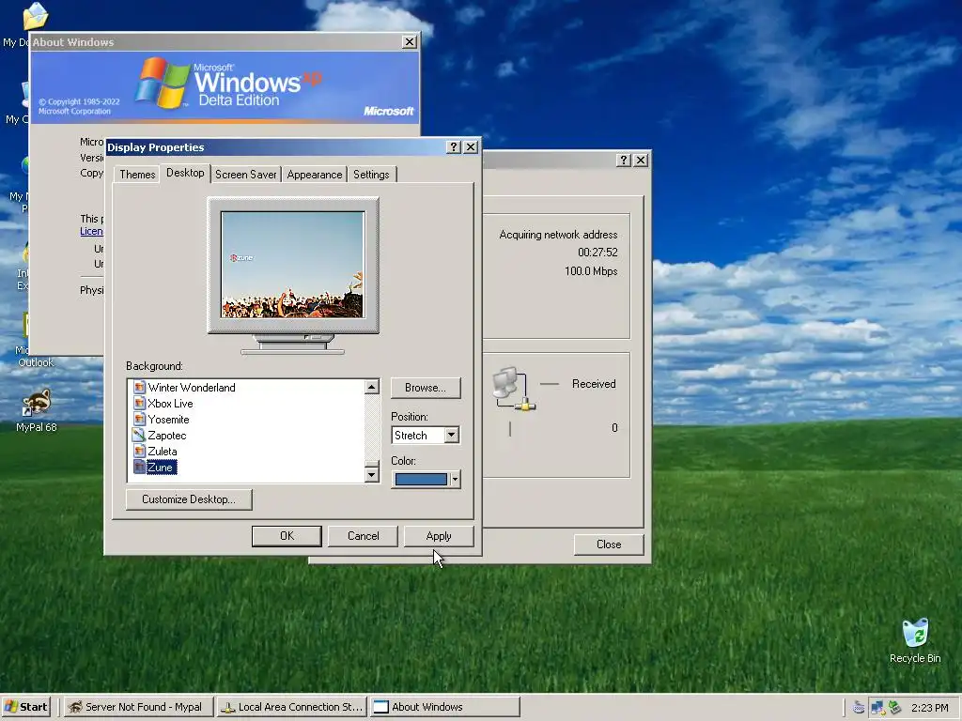This screenshot has height=721, width=962.
Task: Click the help button in Display Properties
Action: click(454, 147)
